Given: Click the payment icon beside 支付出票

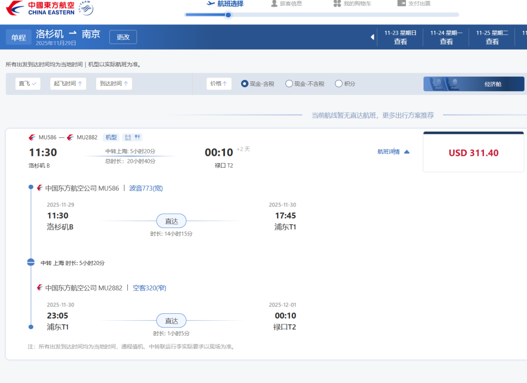Looking at the screenshot, I should [402, 3].
